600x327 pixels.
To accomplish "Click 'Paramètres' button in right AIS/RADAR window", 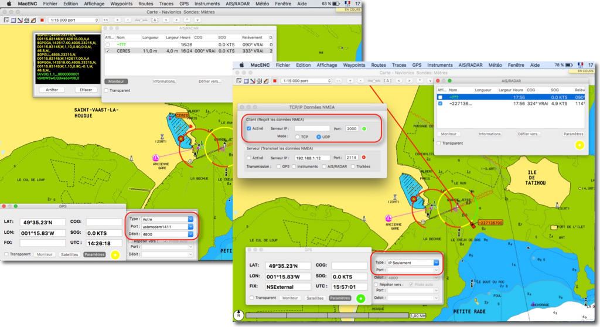I will pyautogui.click(x=574, y=134).
